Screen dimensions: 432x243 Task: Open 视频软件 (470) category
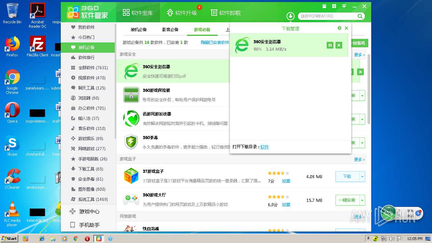point(88,78)
